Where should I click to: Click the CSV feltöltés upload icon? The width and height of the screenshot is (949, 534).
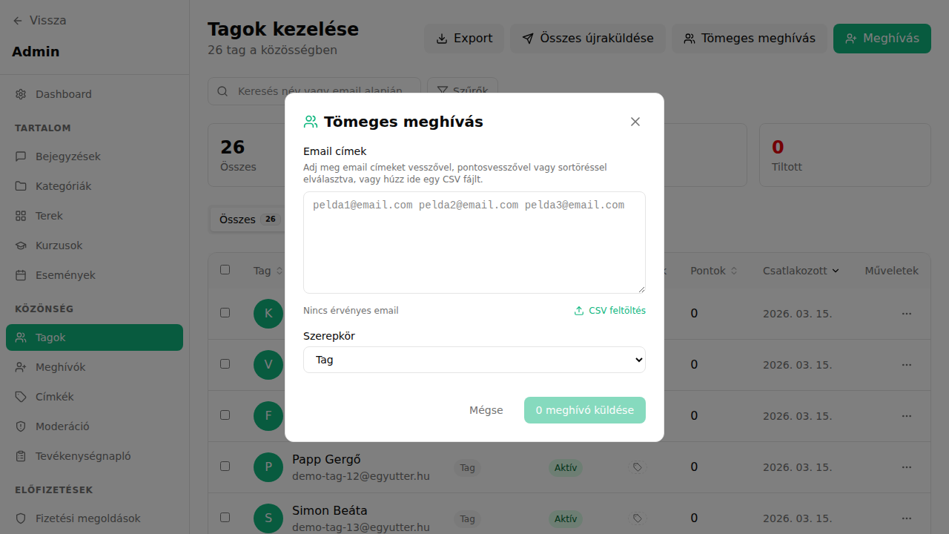579,310
